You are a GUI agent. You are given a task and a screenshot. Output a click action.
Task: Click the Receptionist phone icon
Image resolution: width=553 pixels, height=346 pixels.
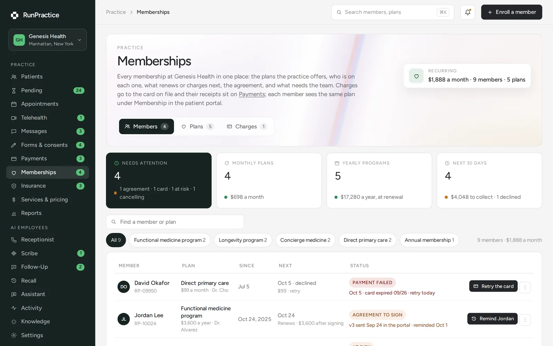click(14, 240)
